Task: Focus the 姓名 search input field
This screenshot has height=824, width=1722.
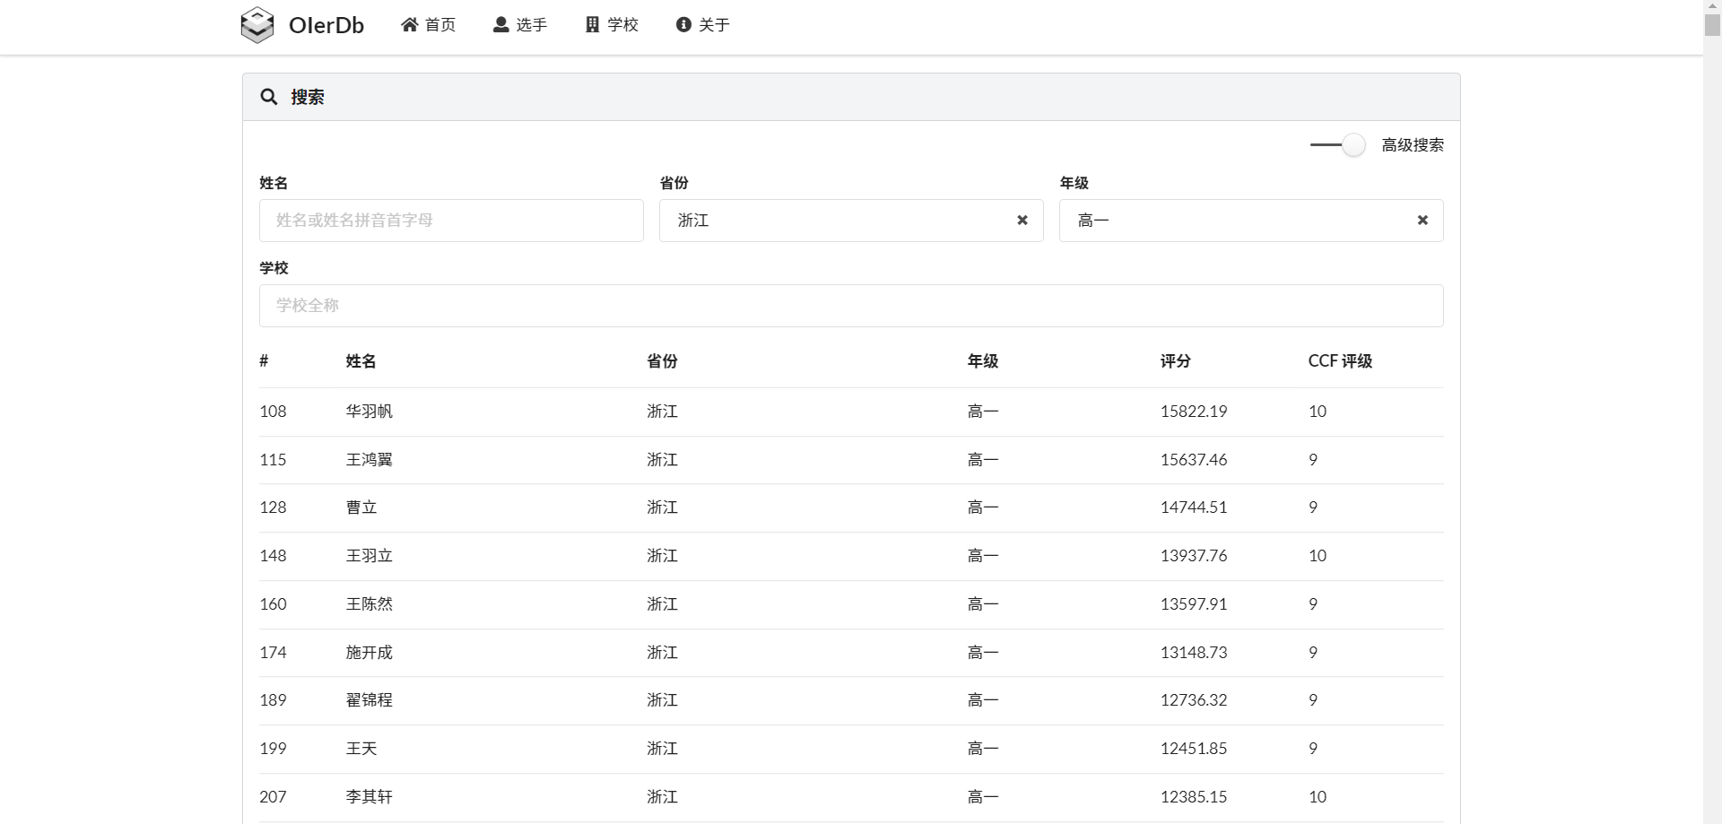Action: point(451,221)
